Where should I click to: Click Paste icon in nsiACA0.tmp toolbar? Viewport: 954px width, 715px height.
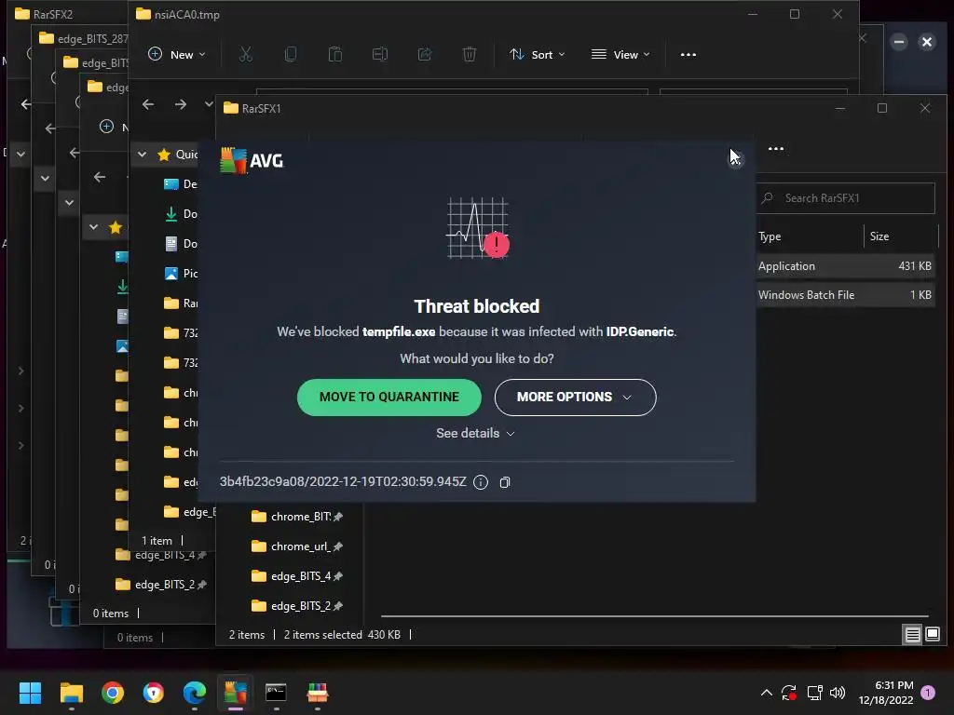[x=335, y=55]
